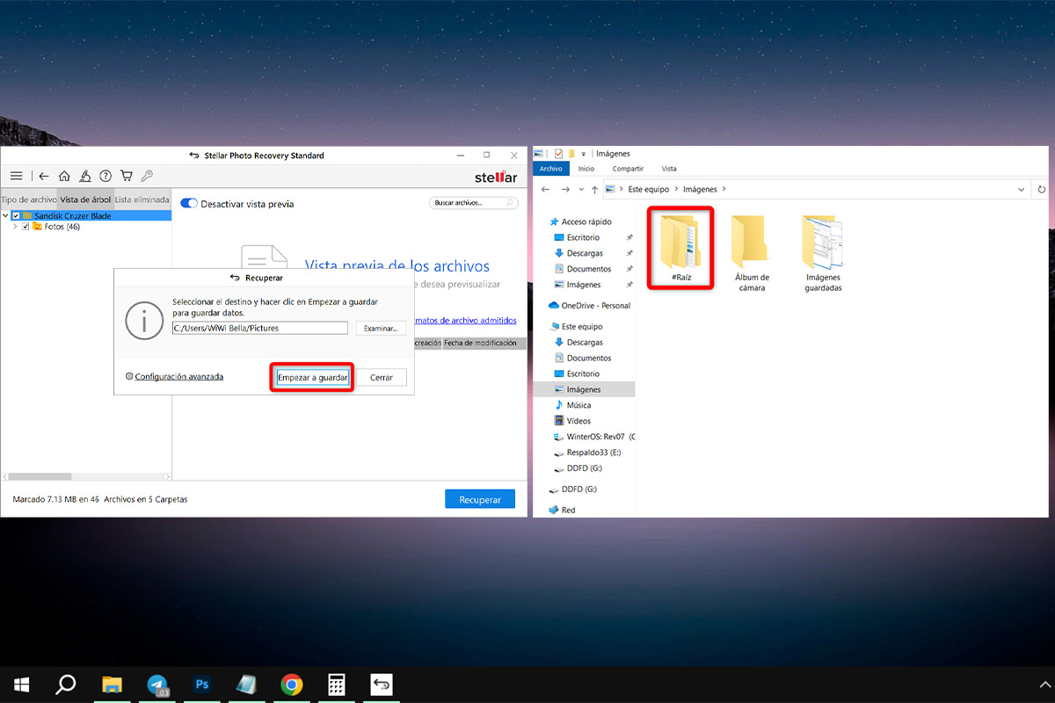Click the key activation icon
Screen dimensions: 1055x703
pyautogui.click(x=147, y=176)
